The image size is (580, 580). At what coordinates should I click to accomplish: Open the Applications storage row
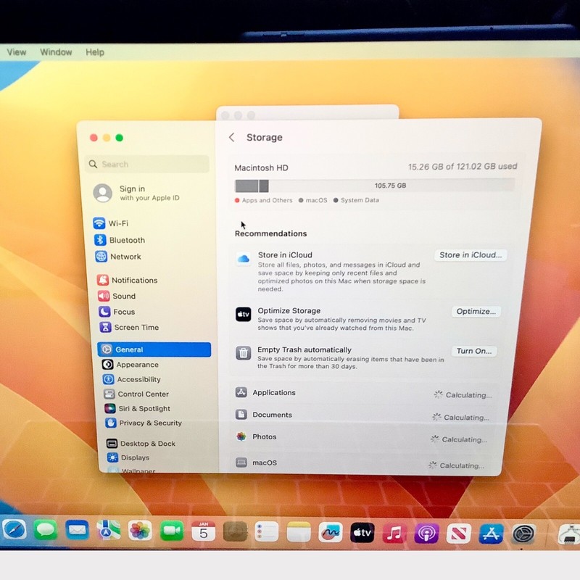point(365,393)
